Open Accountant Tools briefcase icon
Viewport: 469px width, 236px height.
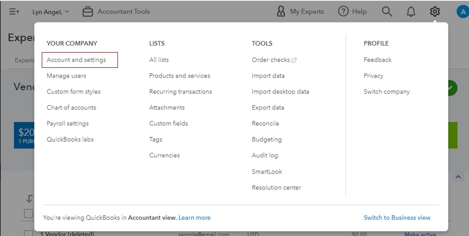[88, 11]
